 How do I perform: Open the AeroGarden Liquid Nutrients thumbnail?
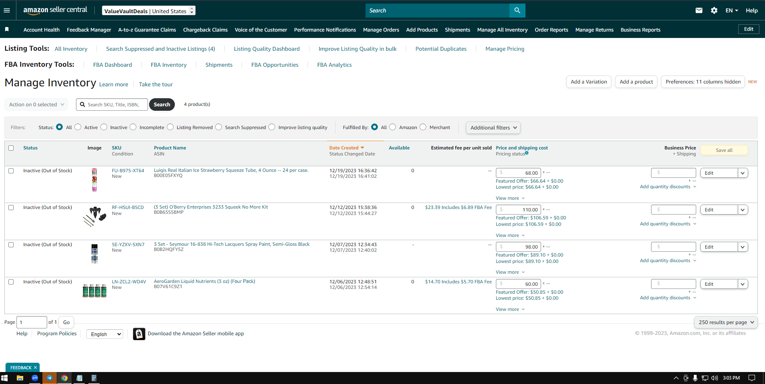click(x=94, y=290)
